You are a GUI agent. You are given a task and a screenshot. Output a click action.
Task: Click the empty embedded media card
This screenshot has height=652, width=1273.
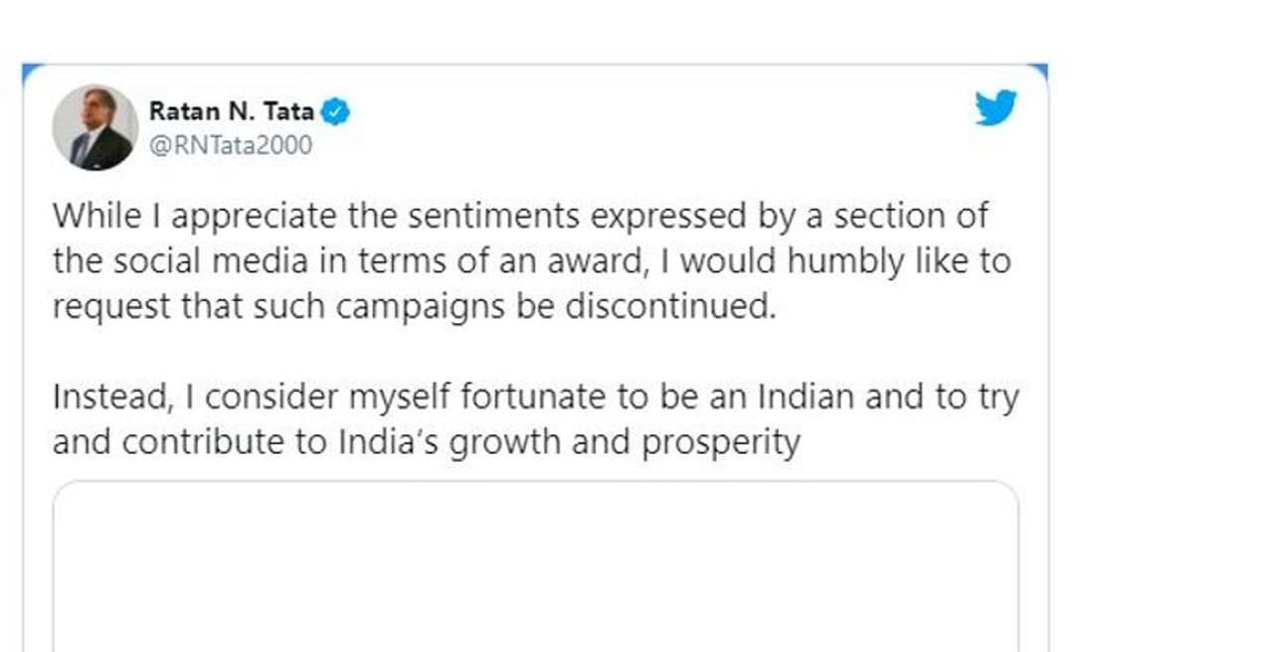(535, 567)
